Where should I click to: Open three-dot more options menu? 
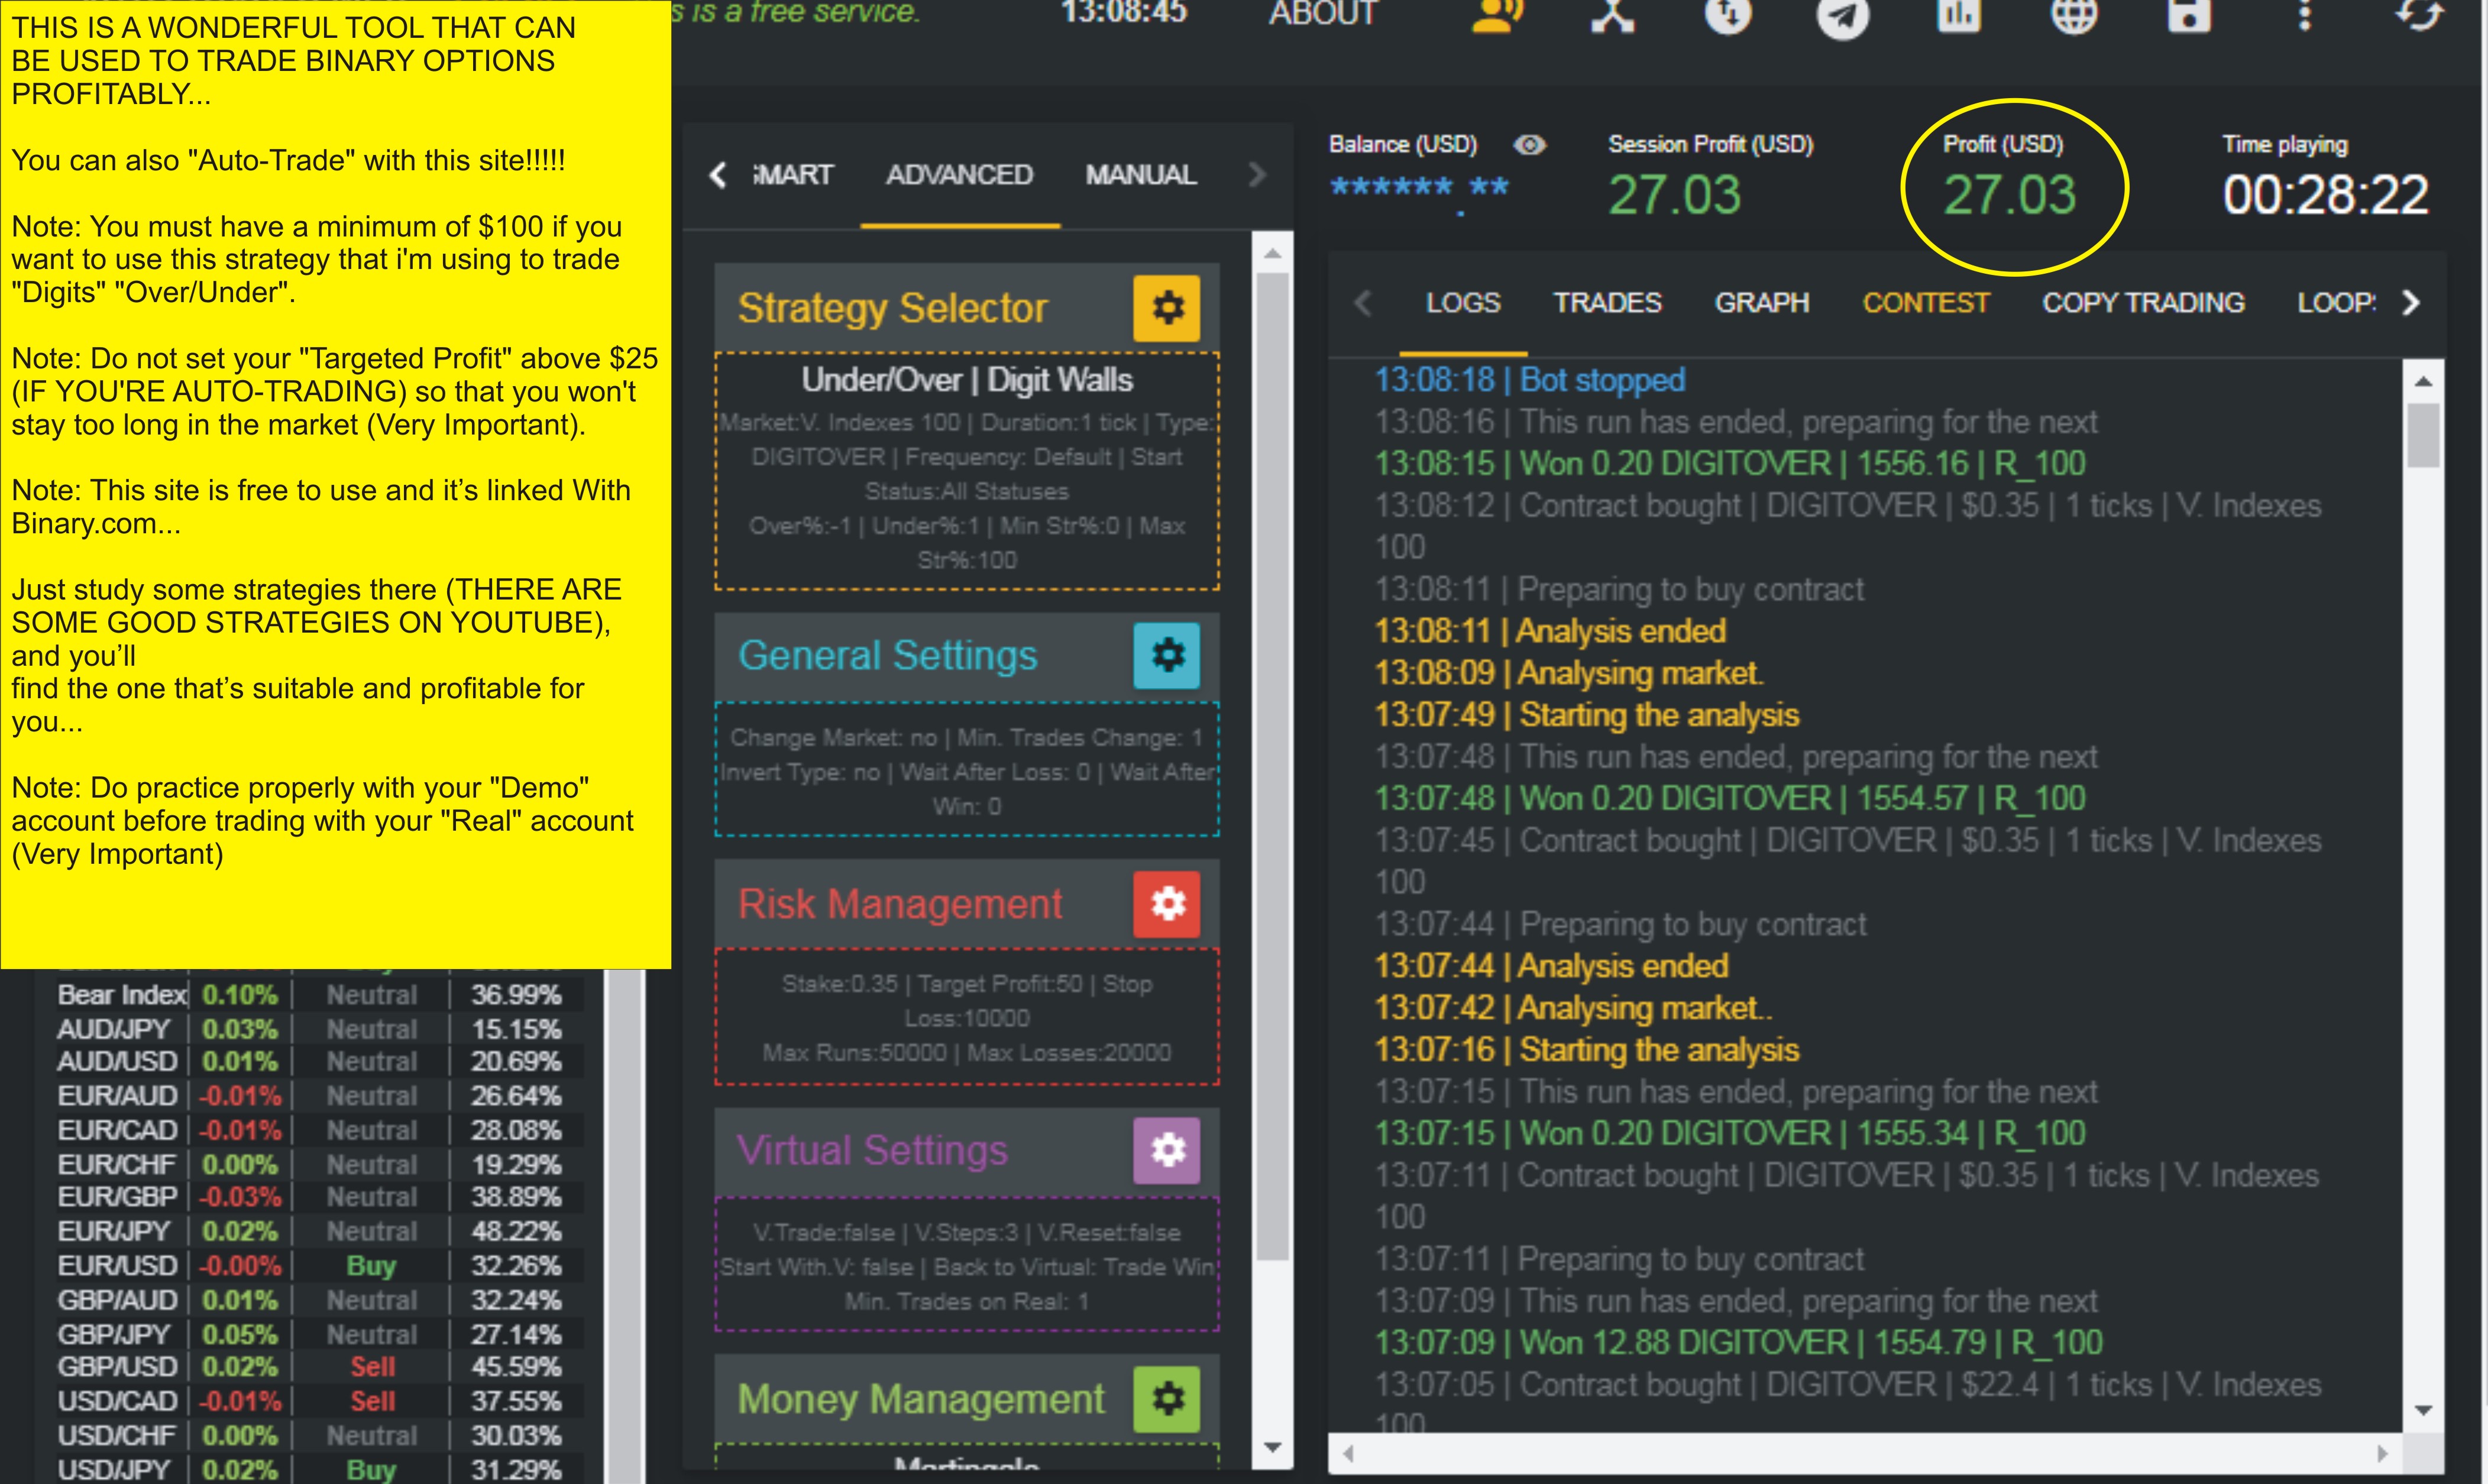click(2304, 14)
